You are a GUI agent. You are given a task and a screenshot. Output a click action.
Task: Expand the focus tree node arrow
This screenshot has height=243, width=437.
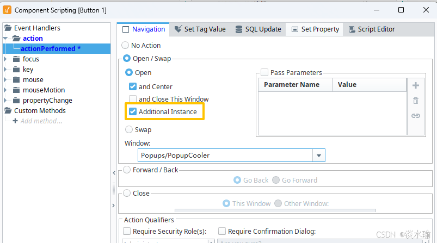(5, 59)
